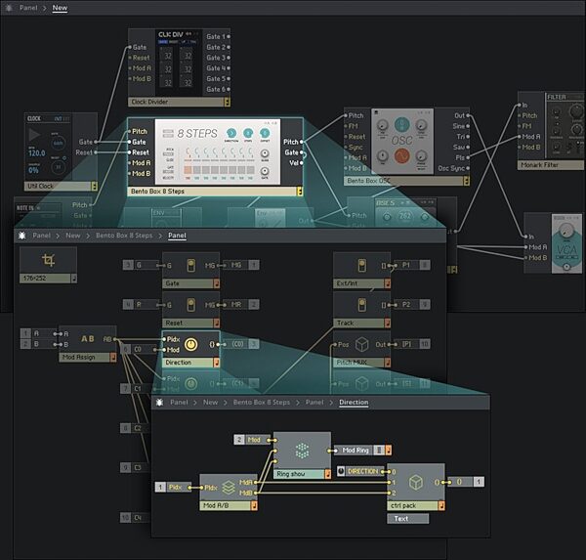
Task: Click the Pidx input terminal labeled 1
Action: 174,487
